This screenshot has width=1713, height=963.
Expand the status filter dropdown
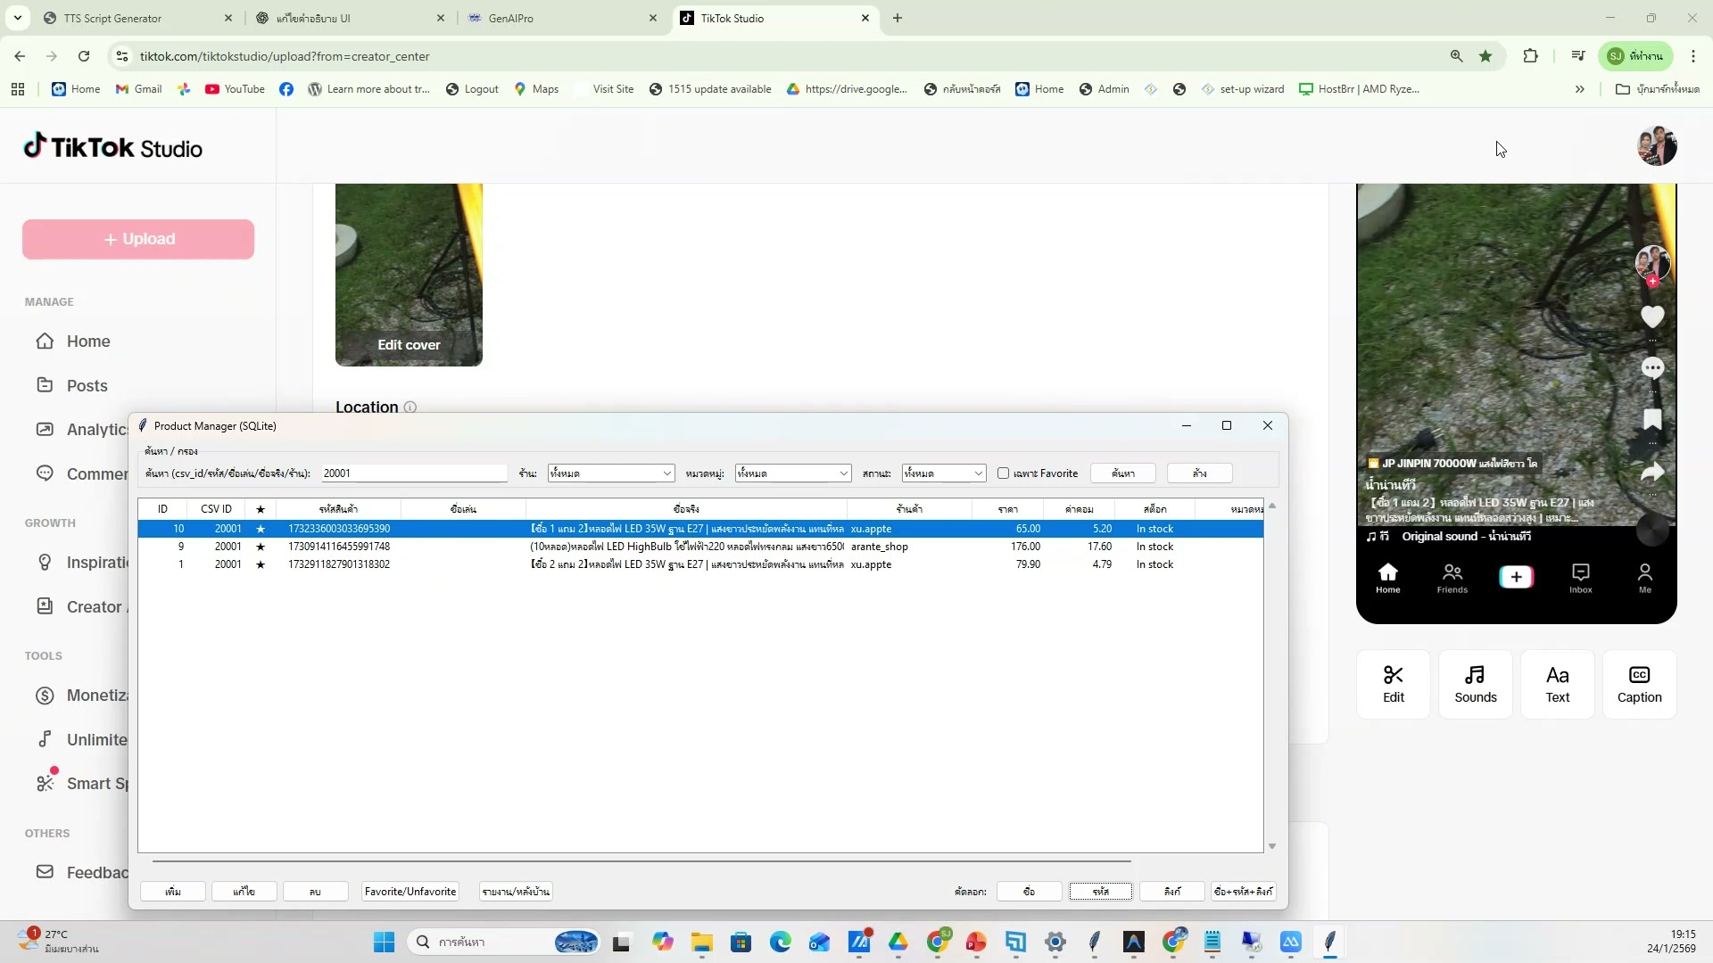pos(978,473)
